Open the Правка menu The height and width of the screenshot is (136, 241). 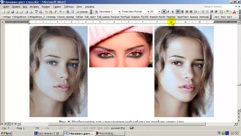click(16, 7)
